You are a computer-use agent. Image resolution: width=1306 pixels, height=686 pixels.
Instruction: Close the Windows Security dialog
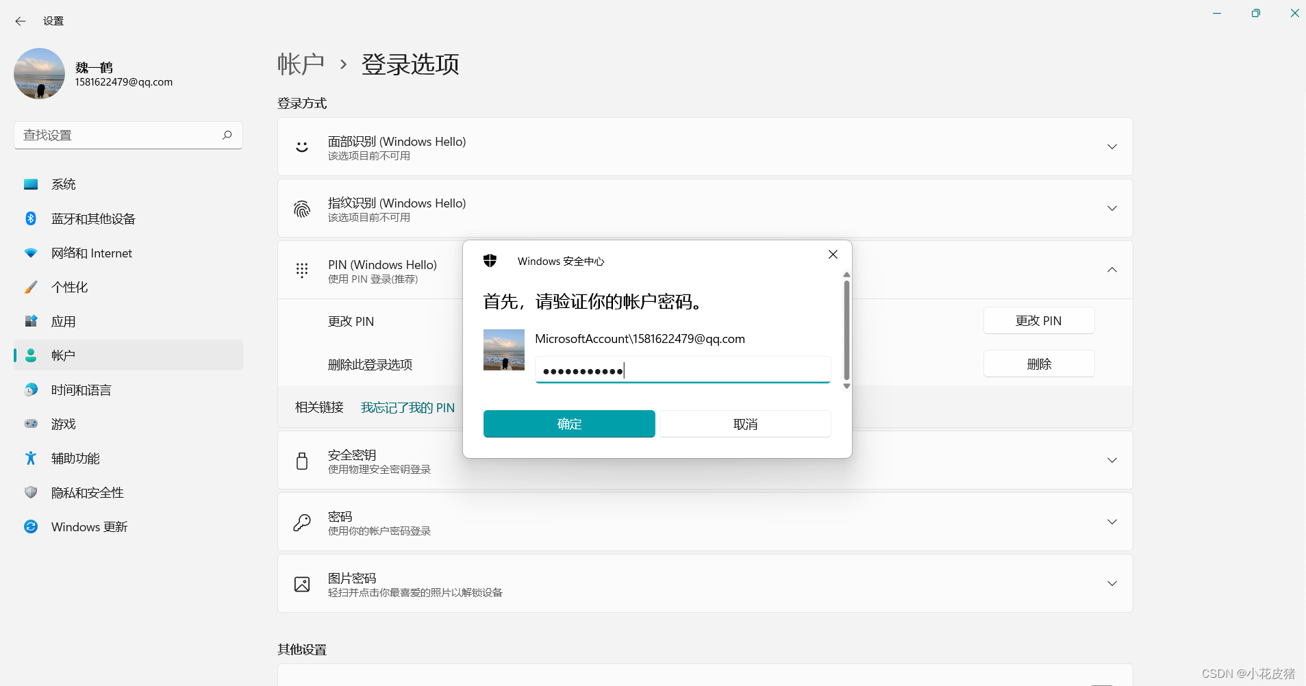pyautogui.click(x=833, y=254)
